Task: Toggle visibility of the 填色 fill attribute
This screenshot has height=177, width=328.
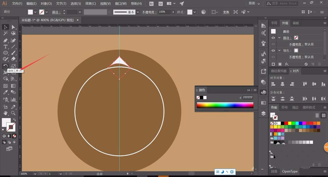Action: (273, 51)
